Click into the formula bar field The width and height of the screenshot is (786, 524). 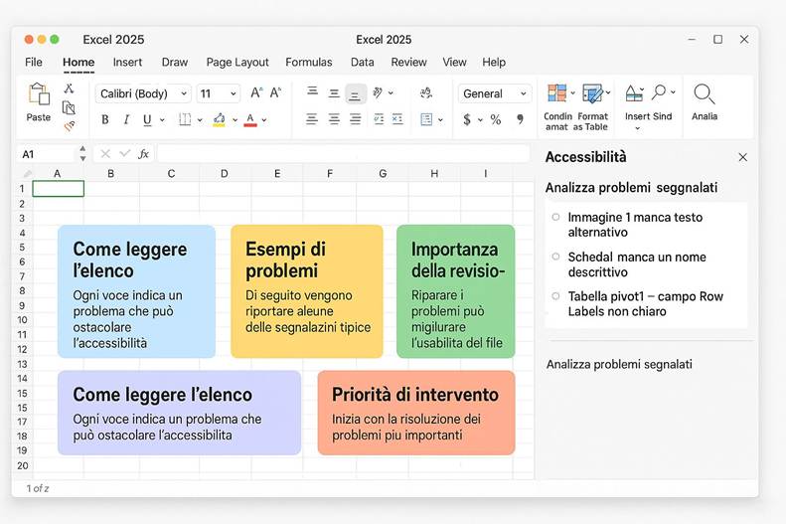tap(343, 154)
